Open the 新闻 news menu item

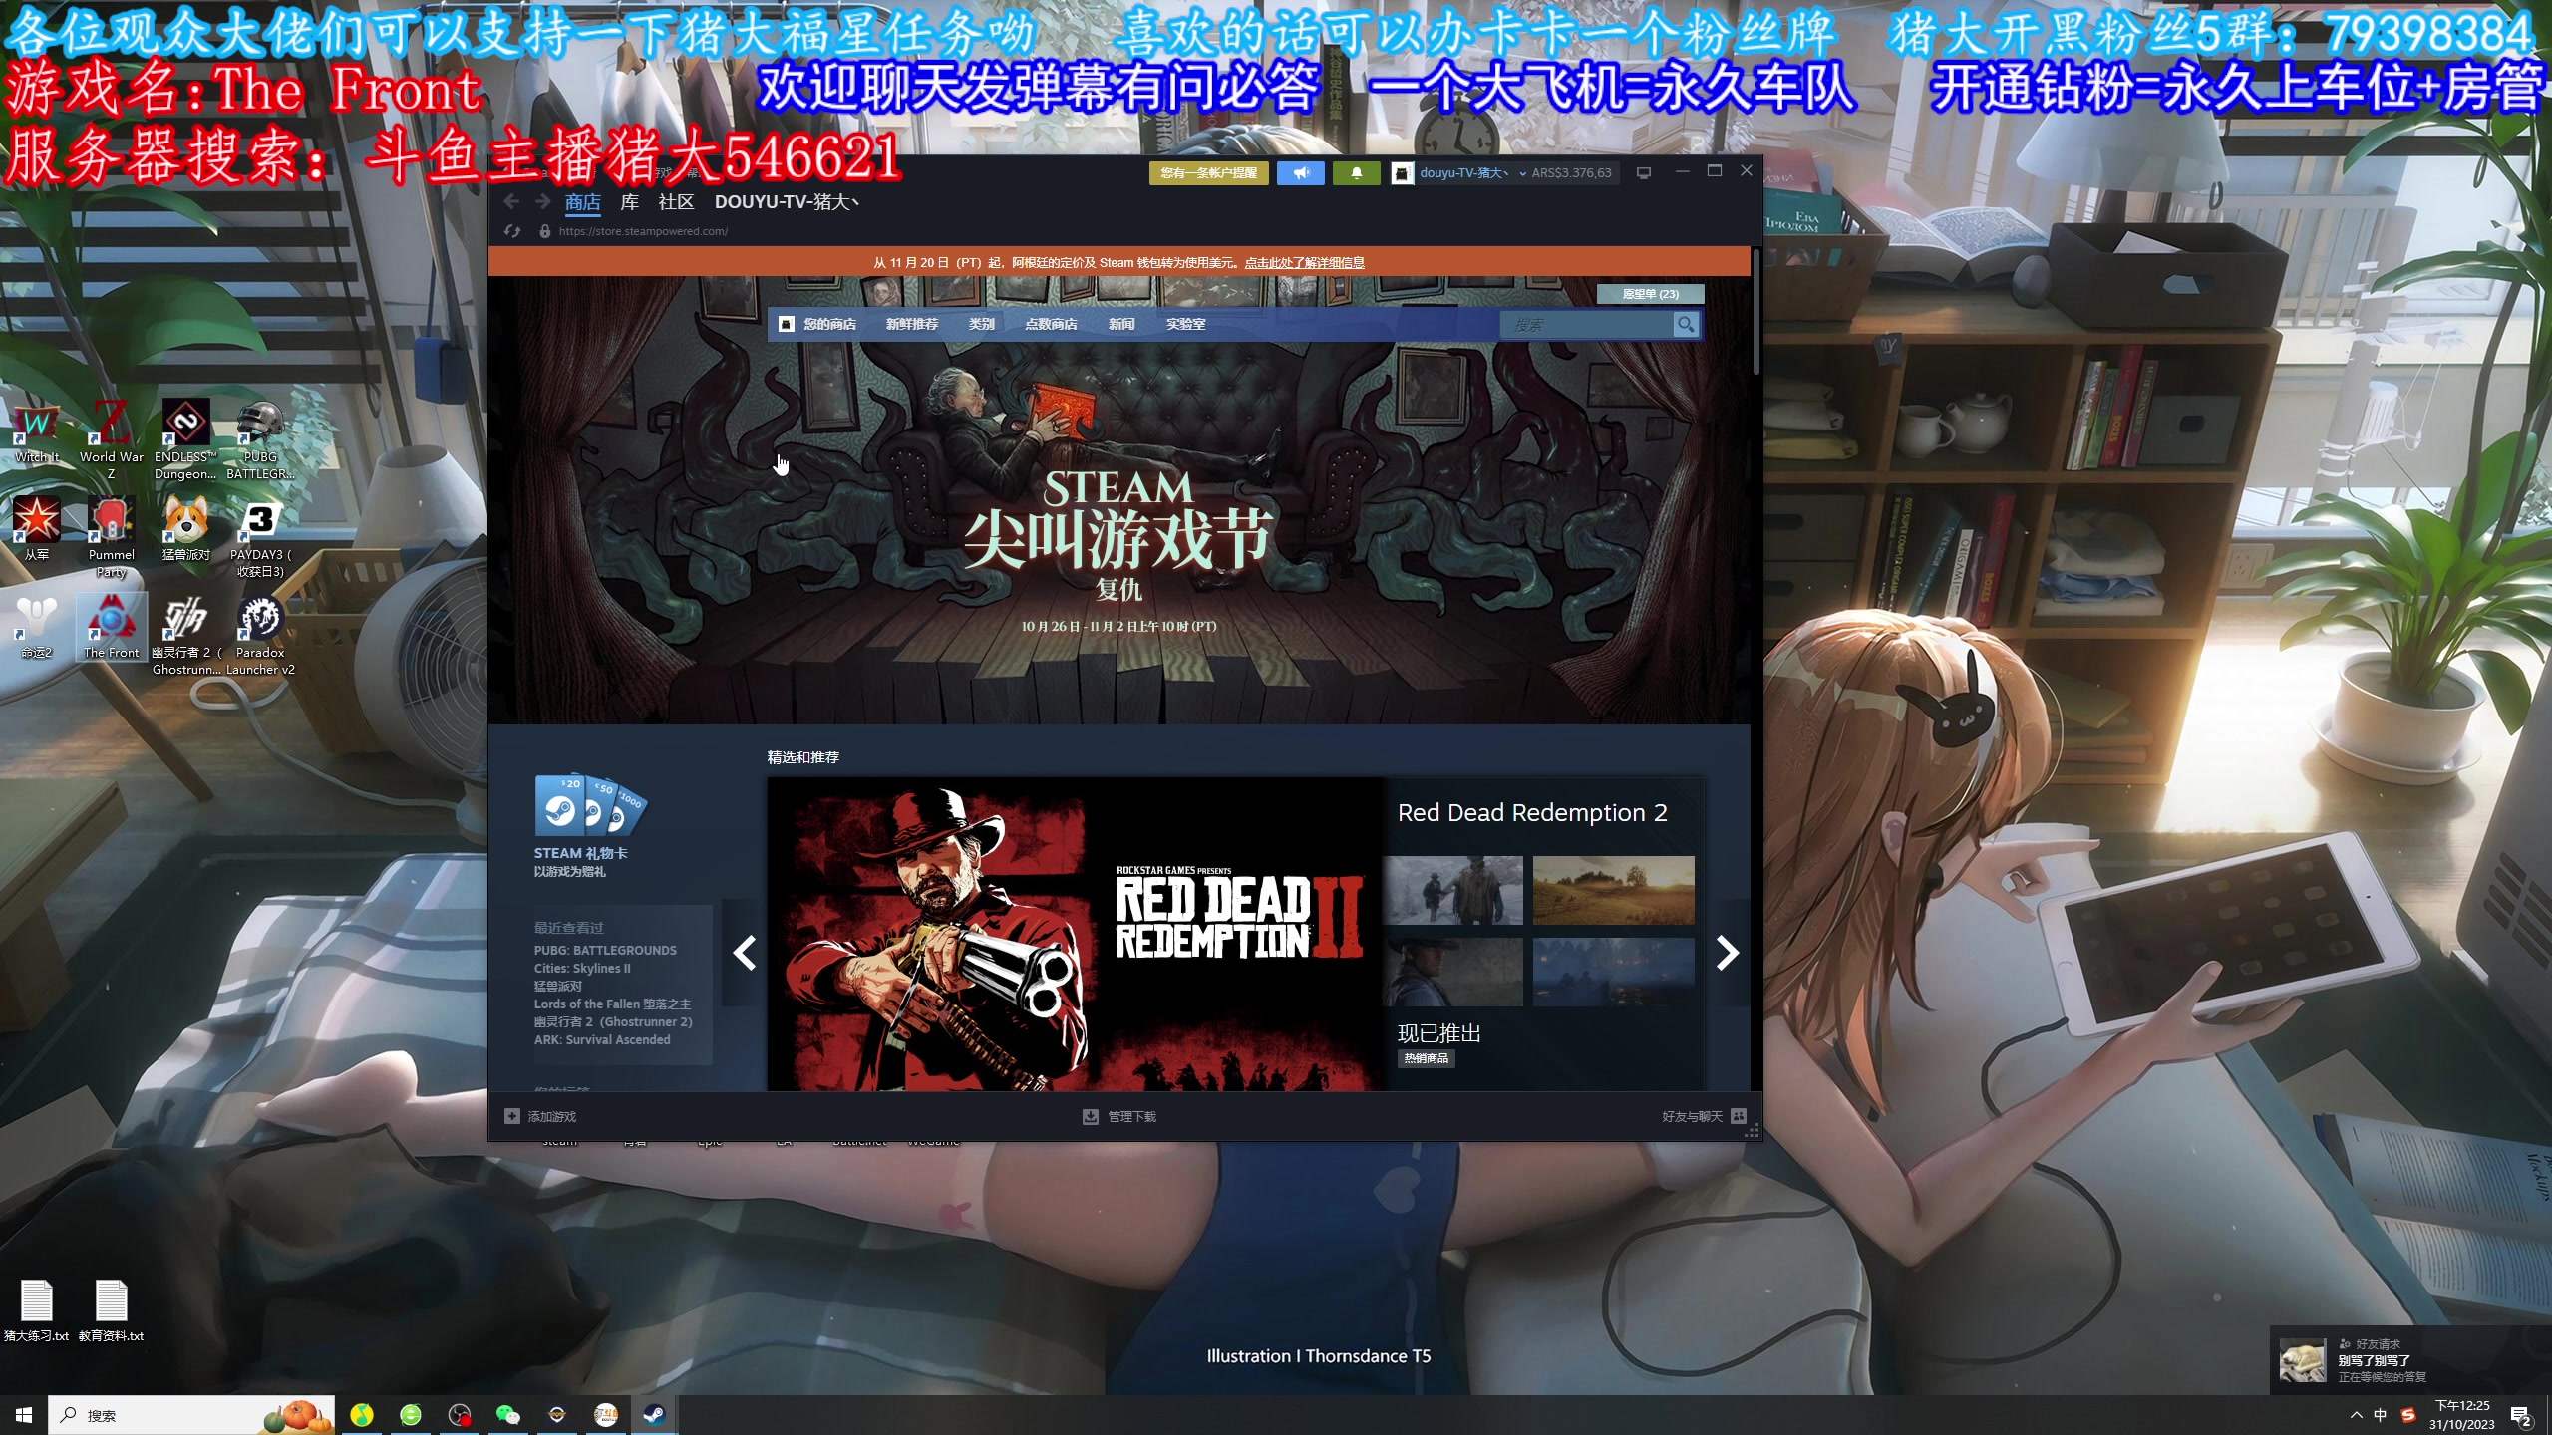coord(1121,324)
